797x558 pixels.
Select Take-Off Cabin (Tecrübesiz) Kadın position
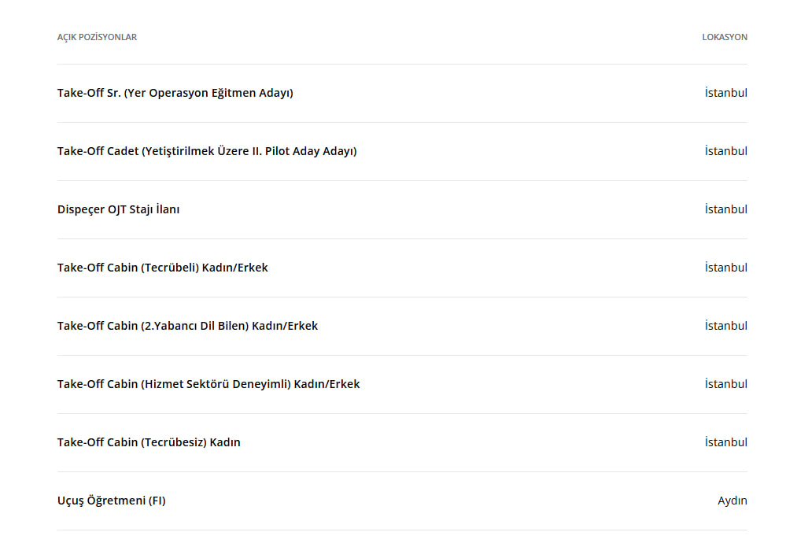pyautogui.click(x=149, y=442)
